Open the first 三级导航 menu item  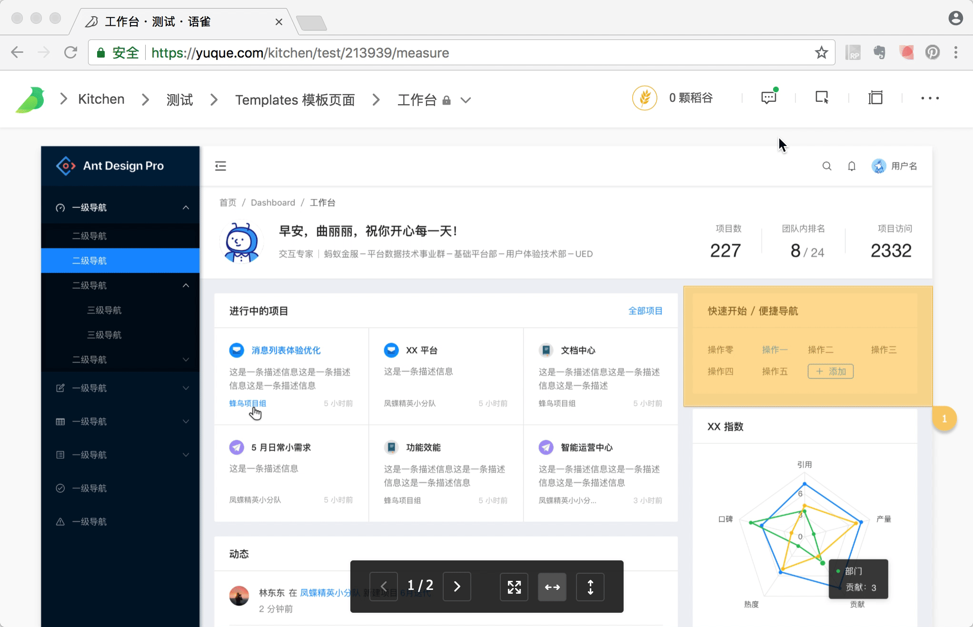tap(104, 310)
